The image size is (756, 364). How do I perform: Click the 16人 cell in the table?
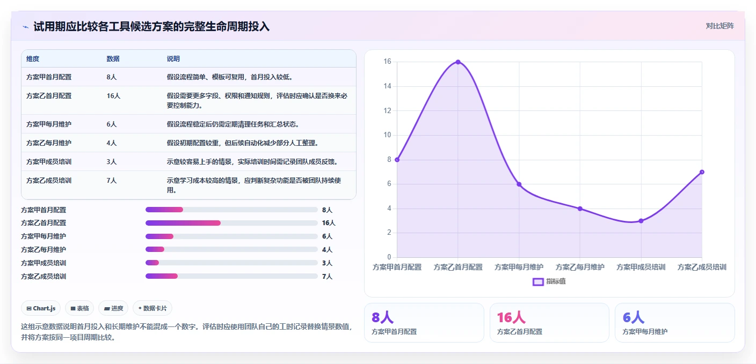[x=114, y=96]
